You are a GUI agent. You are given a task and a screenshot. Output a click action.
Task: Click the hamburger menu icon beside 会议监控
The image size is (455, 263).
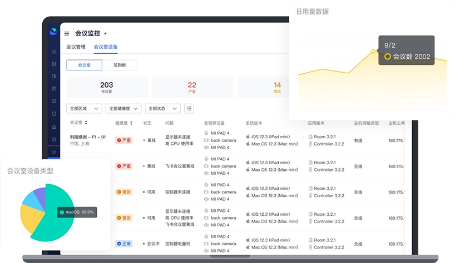(x=67, y=33)
